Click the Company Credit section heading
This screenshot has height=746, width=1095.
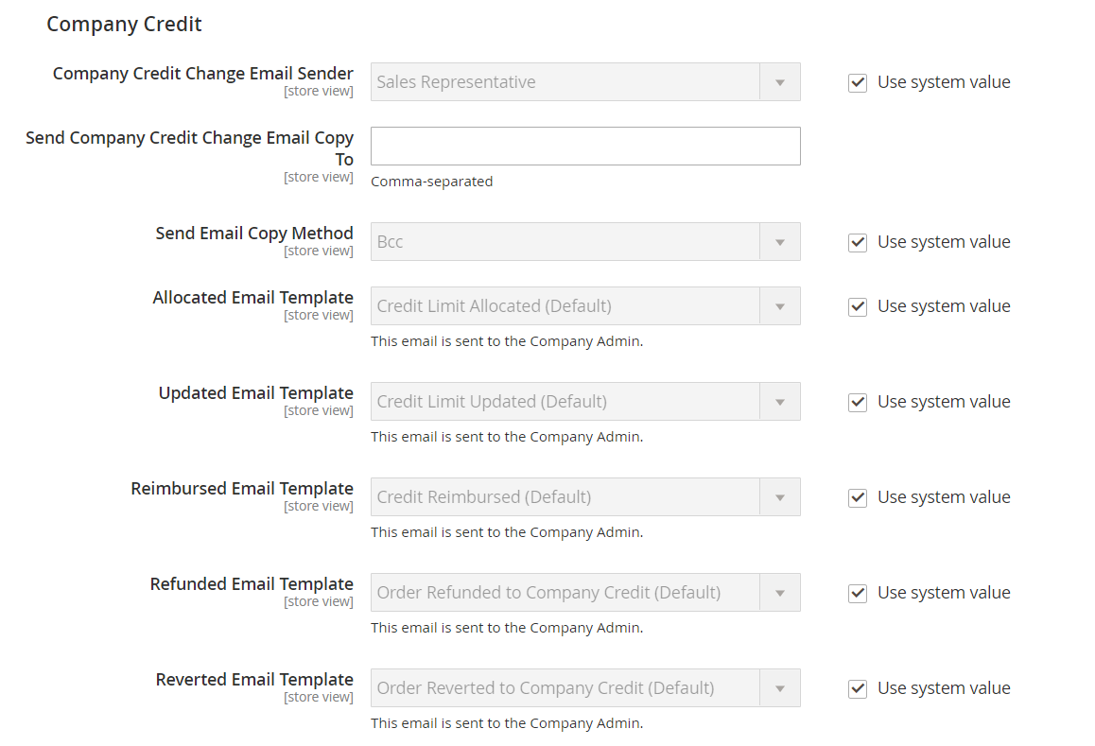[x=124, y=25]
